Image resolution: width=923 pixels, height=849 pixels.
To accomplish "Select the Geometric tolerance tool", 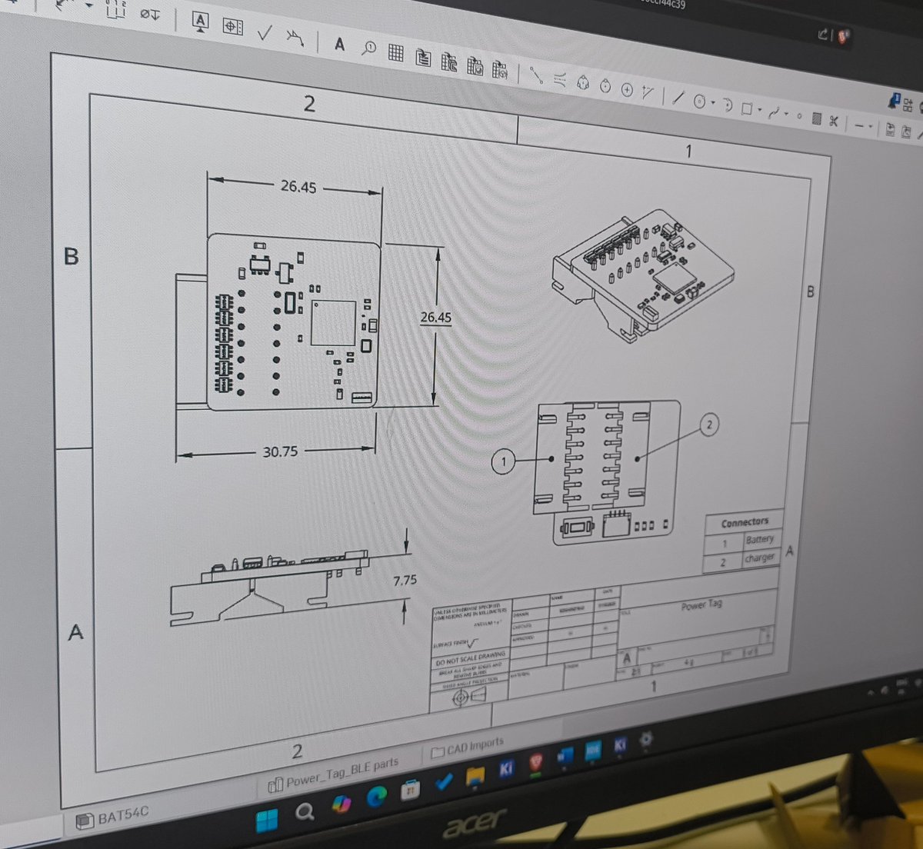I will (x=232, y=26).
